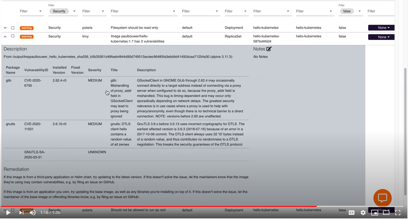Image resolution: width=408 pixels, height=219 pixels.
Task: Enter fullscreen mode
Action: [398, 213]
